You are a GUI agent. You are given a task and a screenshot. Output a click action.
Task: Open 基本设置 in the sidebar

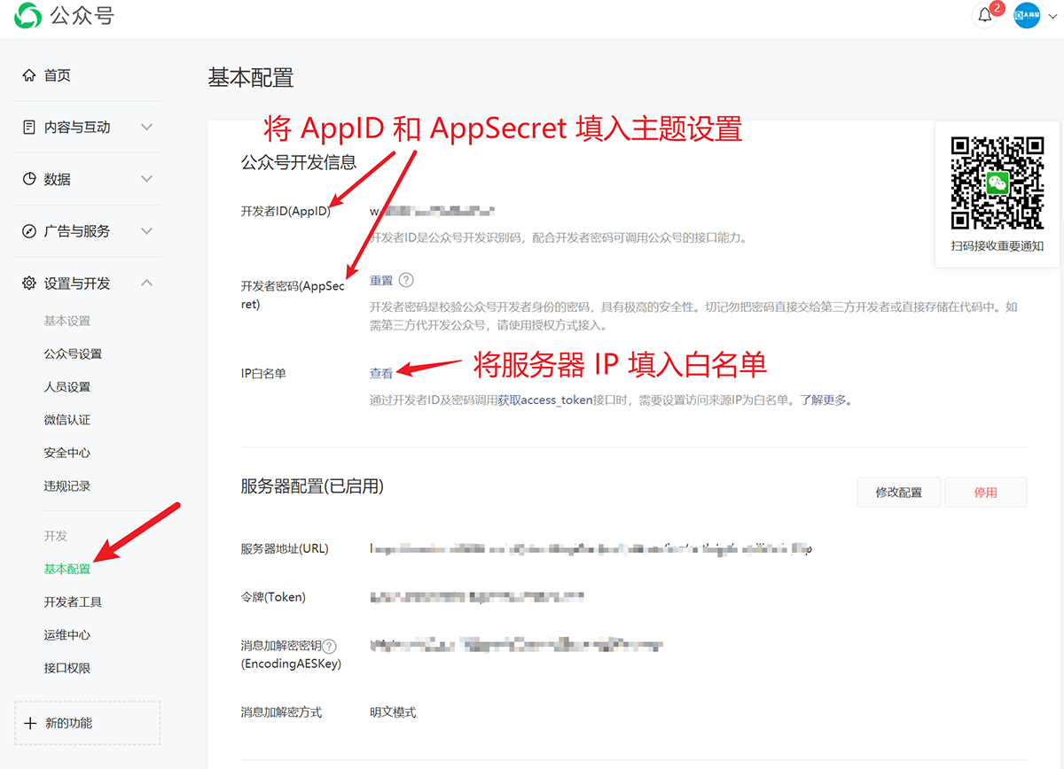[x=67, y=321]
